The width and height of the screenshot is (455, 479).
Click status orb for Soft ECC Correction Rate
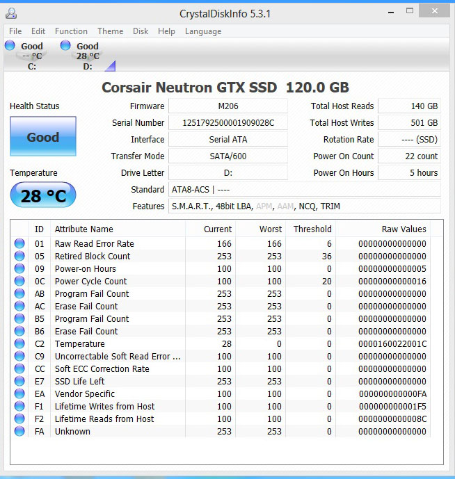19,368
